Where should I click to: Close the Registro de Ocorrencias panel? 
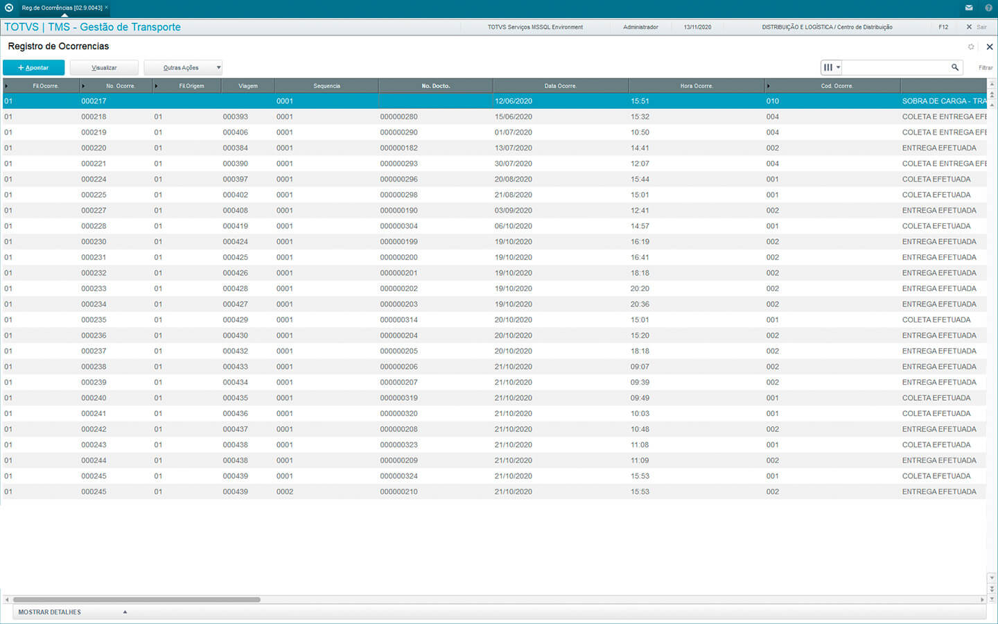[989, 46]
